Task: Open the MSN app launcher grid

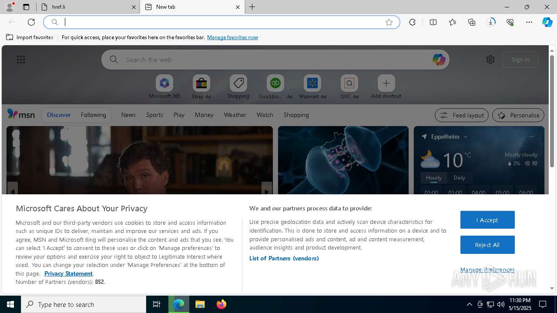Action: (x=21, y=60)
